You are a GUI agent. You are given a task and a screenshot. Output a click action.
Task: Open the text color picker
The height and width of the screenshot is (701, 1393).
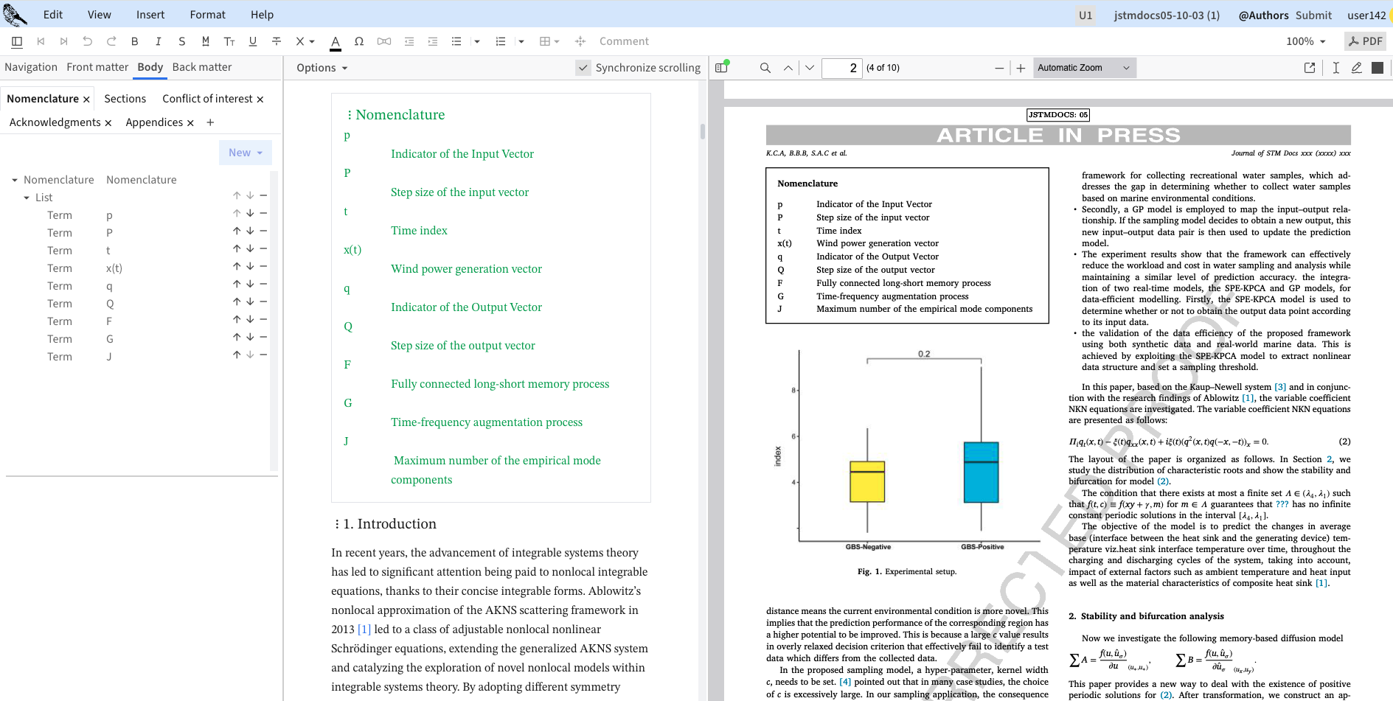336,41
